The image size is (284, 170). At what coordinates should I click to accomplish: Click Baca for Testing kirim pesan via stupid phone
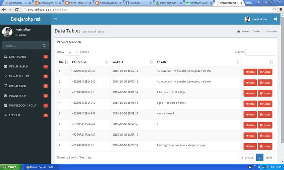[x=250, y=146]
